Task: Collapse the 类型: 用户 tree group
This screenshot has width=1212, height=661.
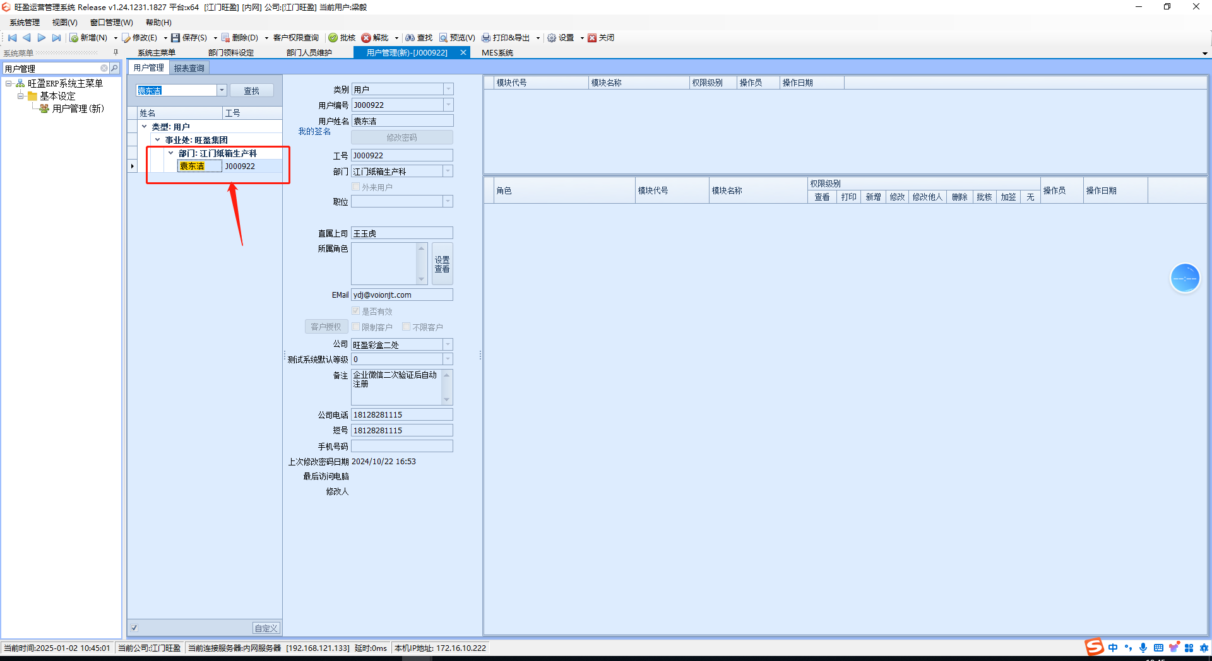Action: 145,127
